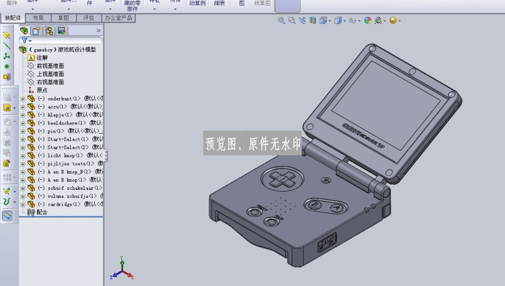
Task: Click the reference plane tool icon
Action: pyautogui.click(x=6, y=35)
